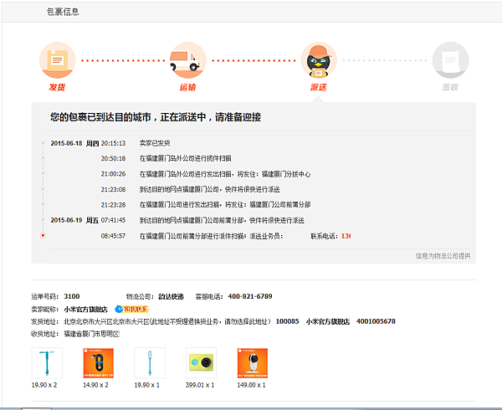Open the orange cable product thumbnail 14.90
The height and width of the screenshot is (410, 502).
pos(98,363)
